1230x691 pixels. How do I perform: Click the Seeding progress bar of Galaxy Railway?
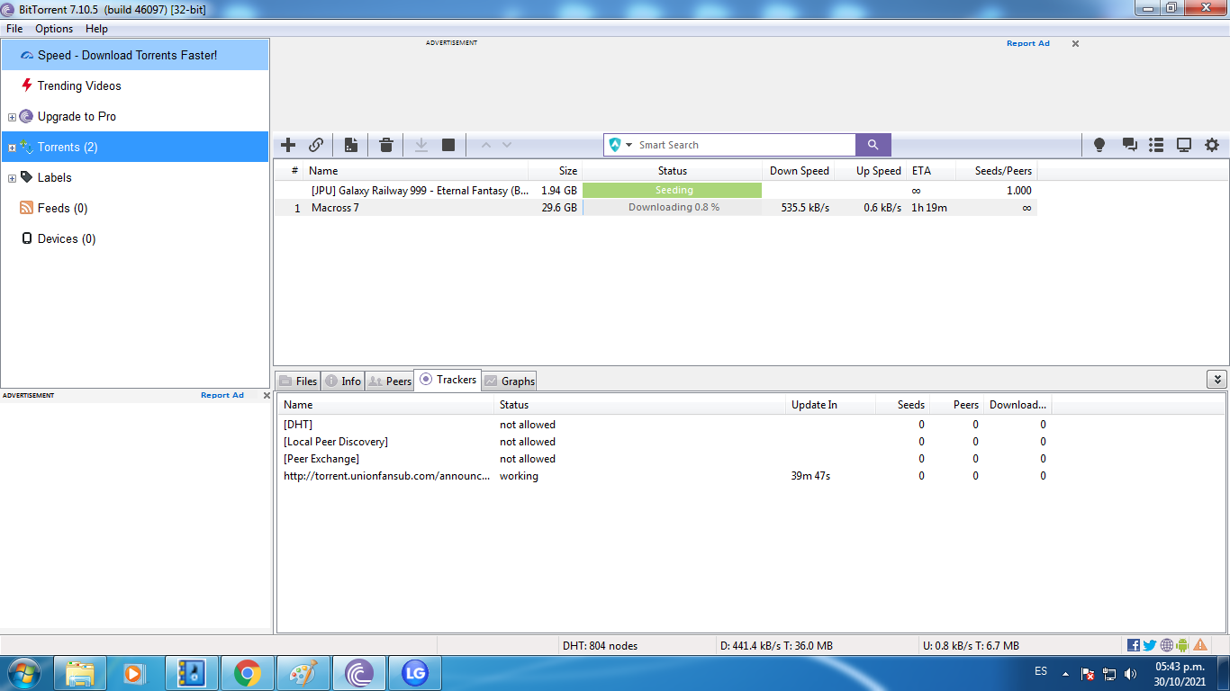673,190
